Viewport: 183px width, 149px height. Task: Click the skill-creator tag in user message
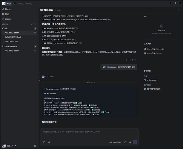112,67
